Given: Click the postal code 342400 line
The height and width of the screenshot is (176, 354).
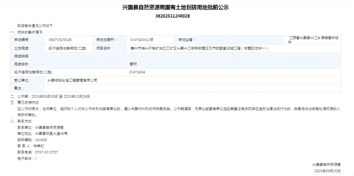Looking at the screenshot, I should coord(32,140).
